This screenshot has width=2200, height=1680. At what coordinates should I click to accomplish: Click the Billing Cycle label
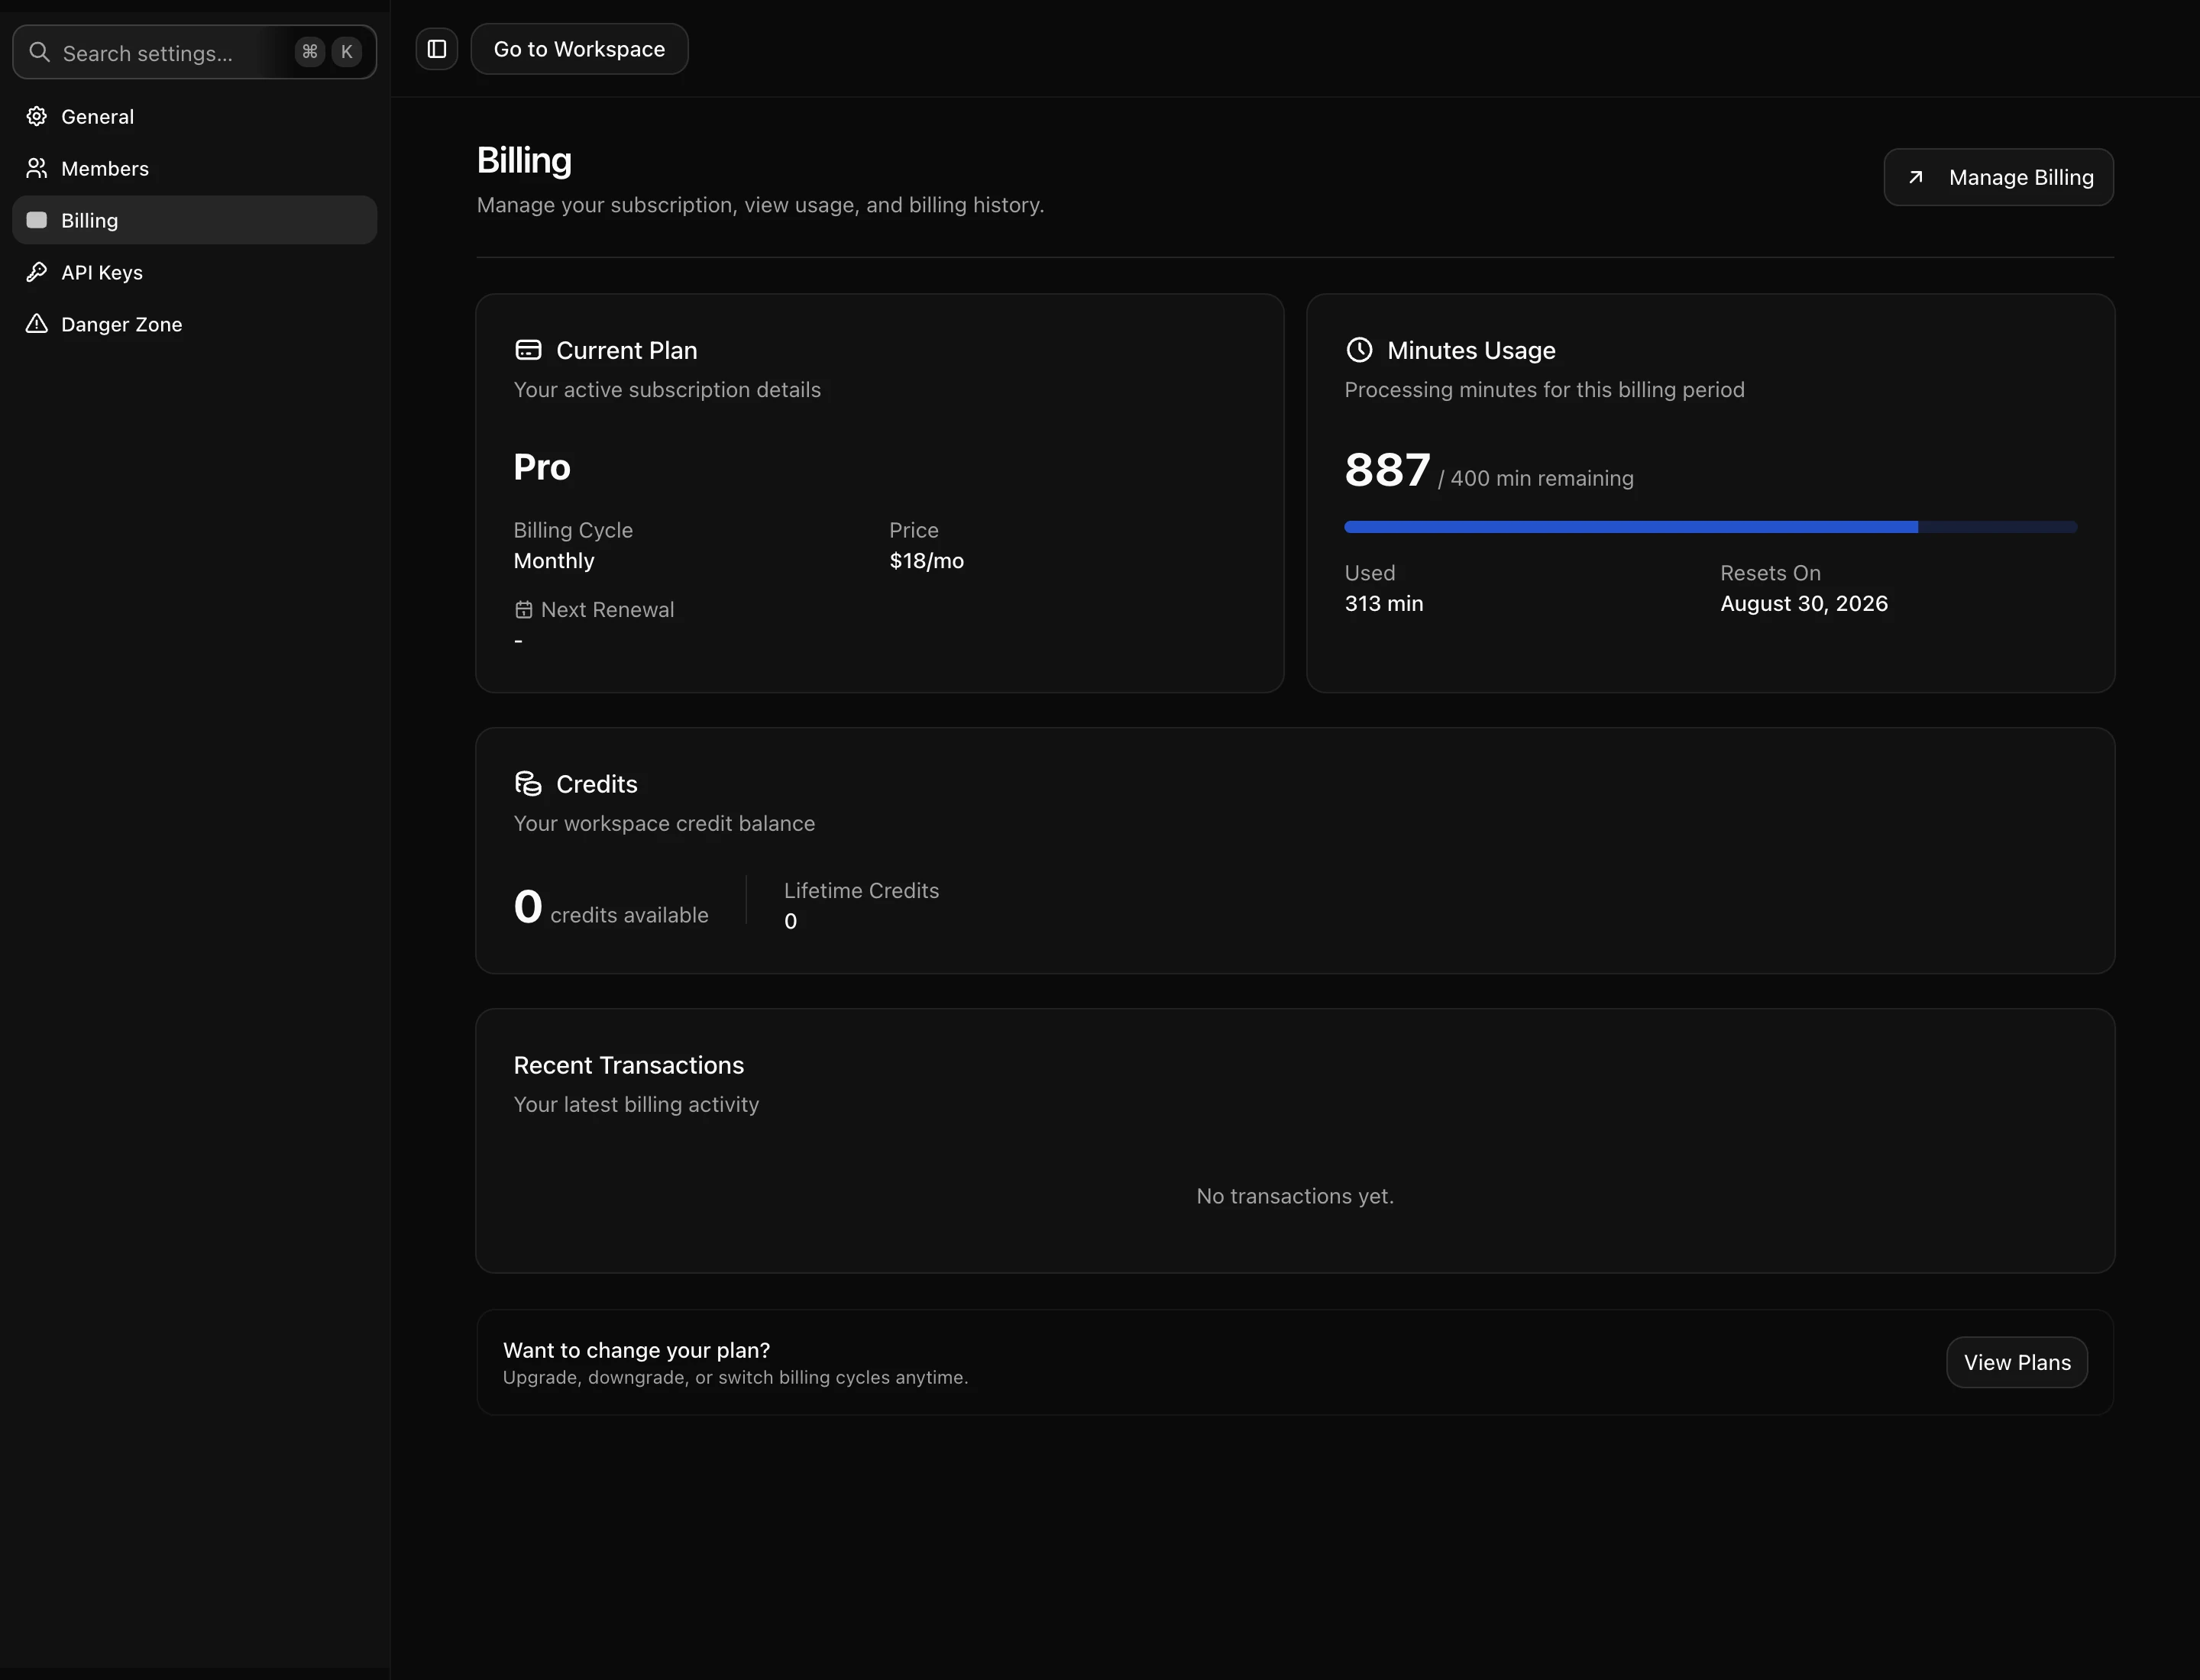(x=573, y=530)
